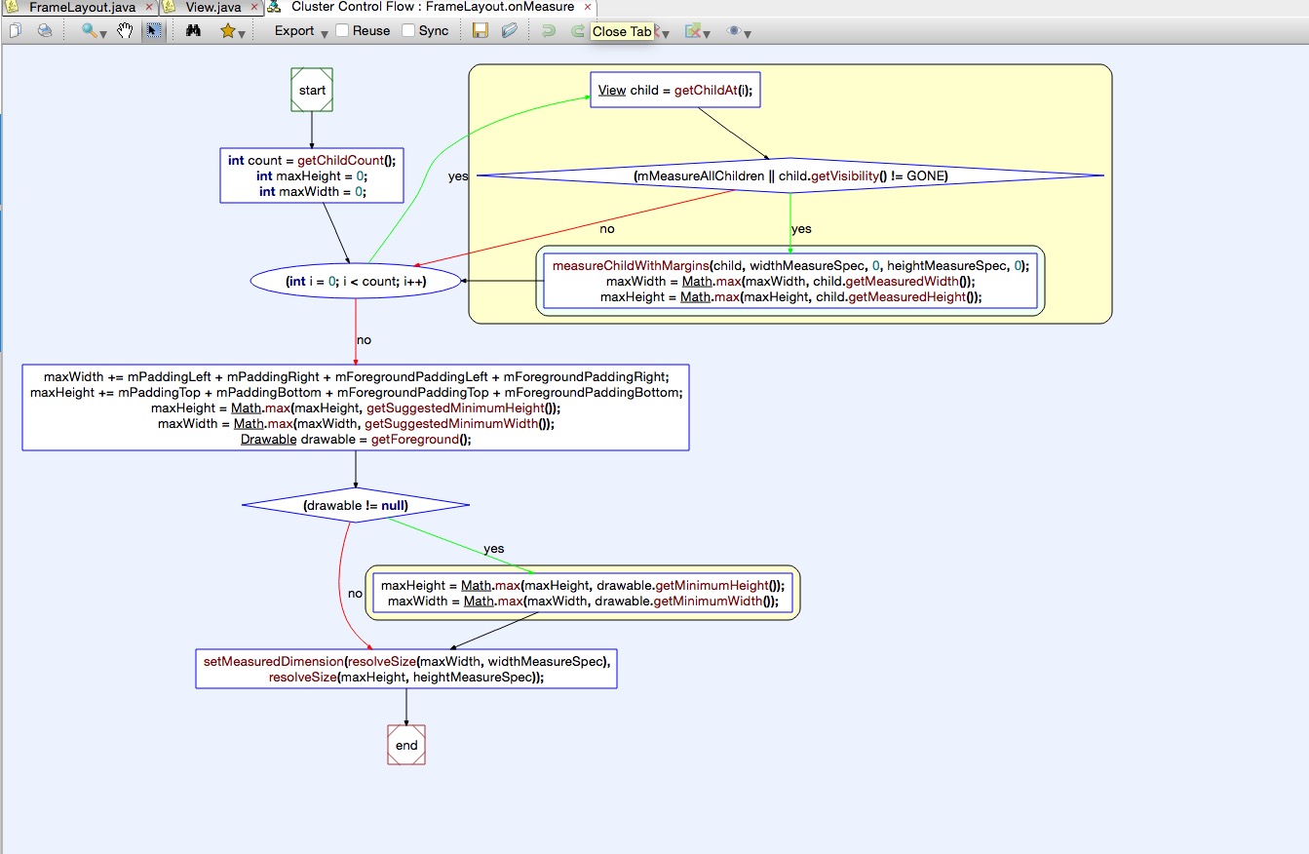Select the maxWidth padding computation node
This screenshot has height=854, width=1309.
356,408
